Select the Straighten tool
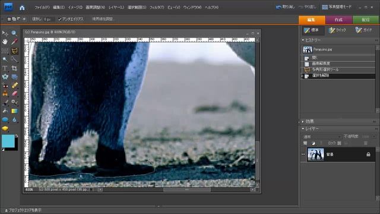Viewport: 380px width, 214px height. pos(14,77)
